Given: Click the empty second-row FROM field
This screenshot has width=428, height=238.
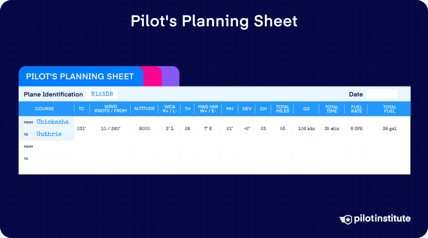Looking at the screenshot, I should pos(46,147).
